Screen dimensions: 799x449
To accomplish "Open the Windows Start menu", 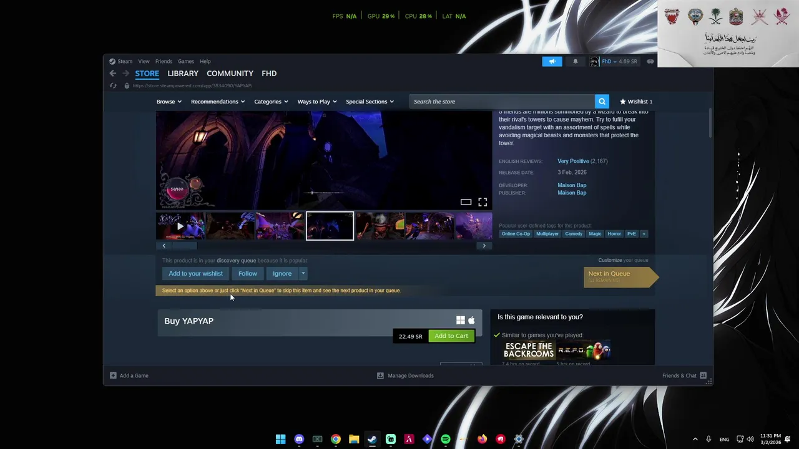I will pos(281,439).
